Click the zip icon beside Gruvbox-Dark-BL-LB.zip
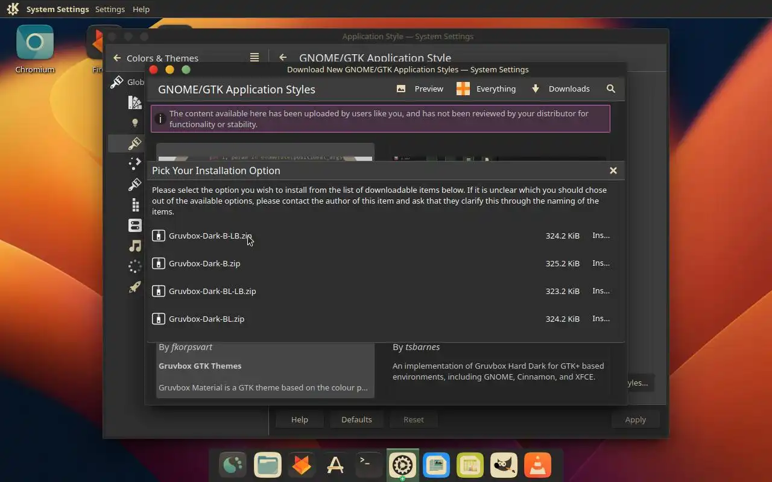Screen dimensions: 772x482 tap(159, 291)
